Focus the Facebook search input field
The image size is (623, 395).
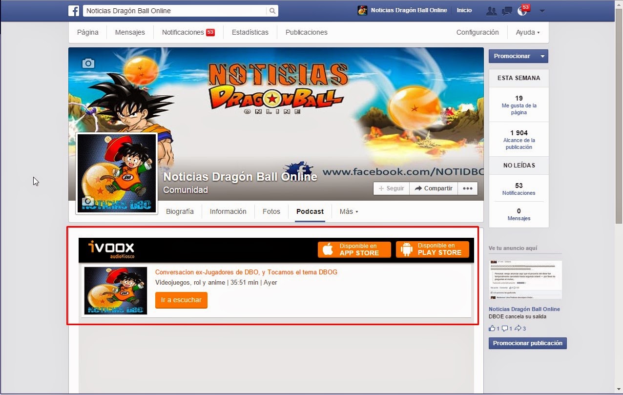click(175, 11)
